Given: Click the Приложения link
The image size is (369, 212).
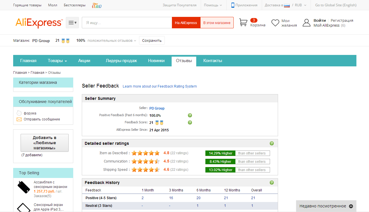Looking at the screenshot, I should (x=247, y=5).
